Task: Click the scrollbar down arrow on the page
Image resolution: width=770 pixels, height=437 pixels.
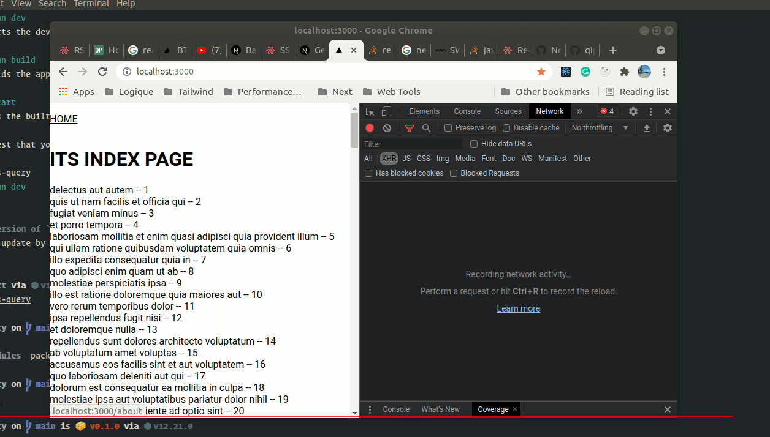Action: pos(354,413)
